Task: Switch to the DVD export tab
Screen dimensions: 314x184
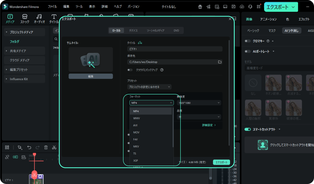Action: pos(176,31)
